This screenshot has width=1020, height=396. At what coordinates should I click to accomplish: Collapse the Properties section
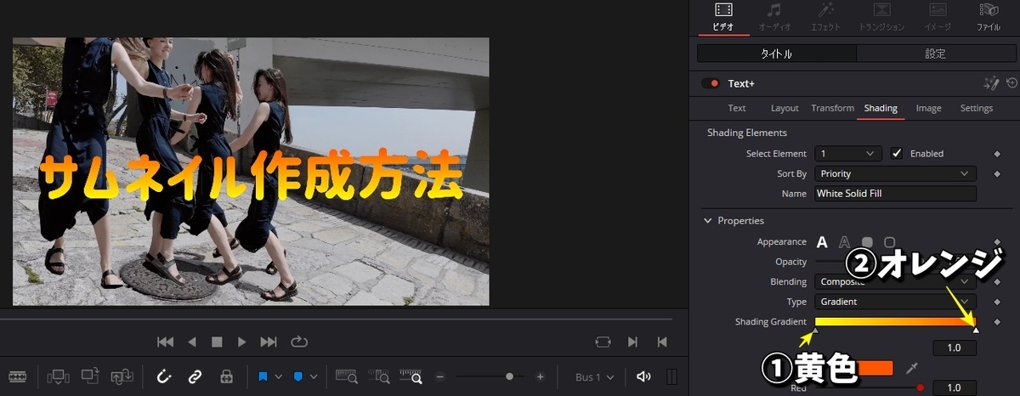tap(708, 221)
